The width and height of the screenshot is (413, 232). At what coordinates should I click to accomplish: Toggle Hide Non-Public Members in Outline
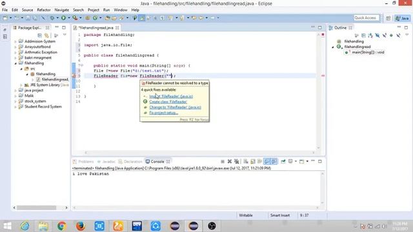tap(392, 35)
